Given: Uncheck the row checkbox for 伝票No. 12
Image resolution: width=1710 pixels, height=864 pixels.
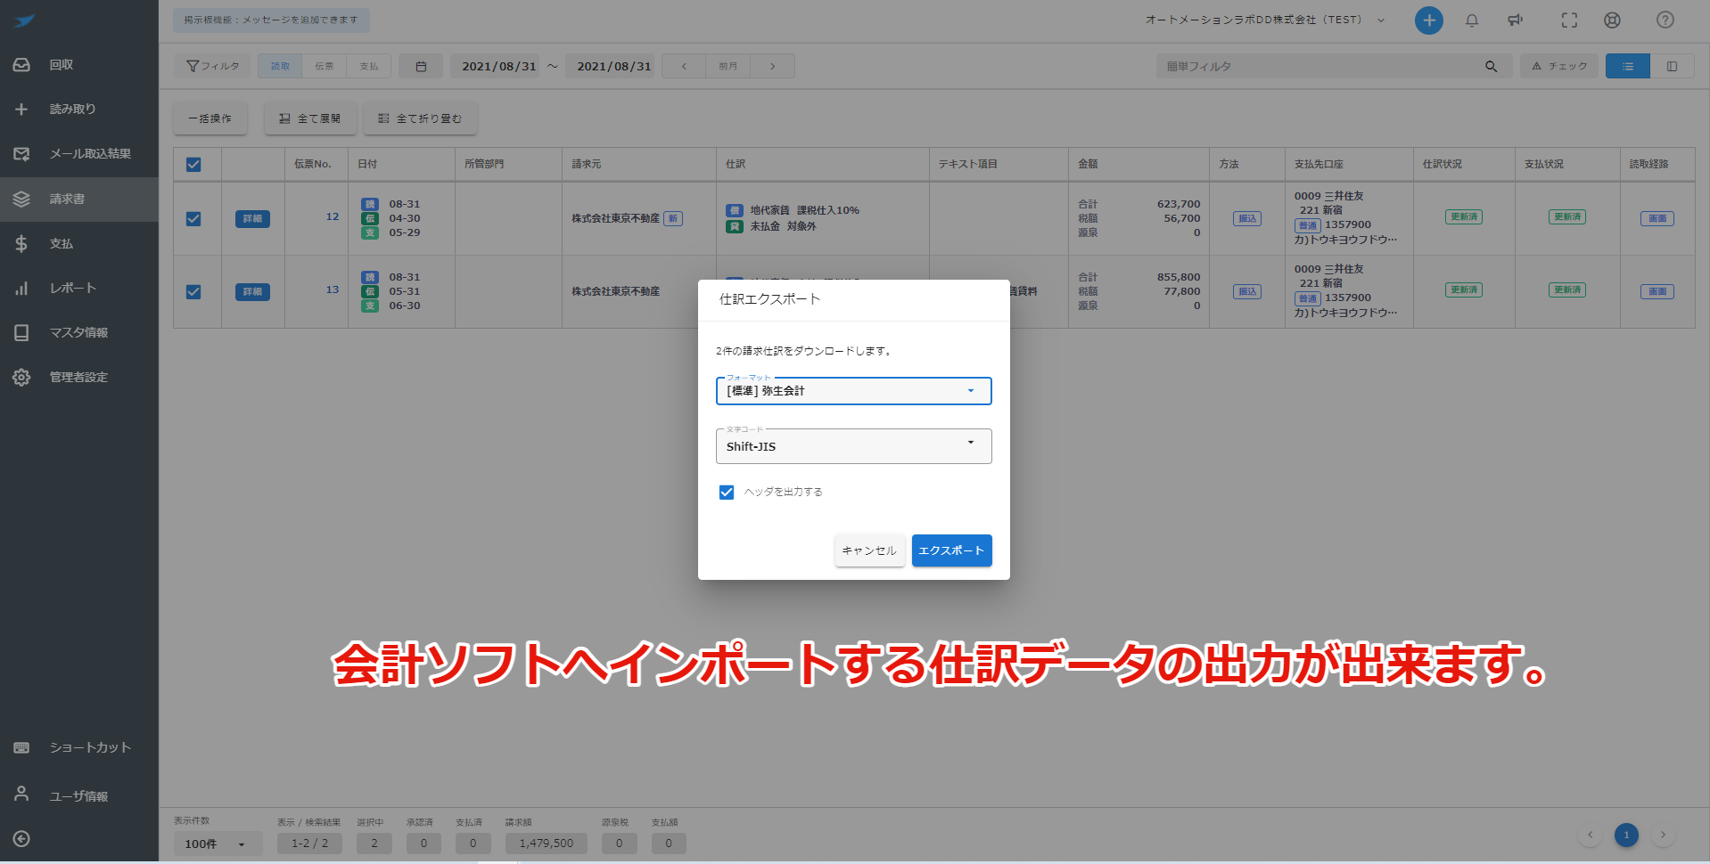Looking at the screenshot, I should (x=193, y=219).
